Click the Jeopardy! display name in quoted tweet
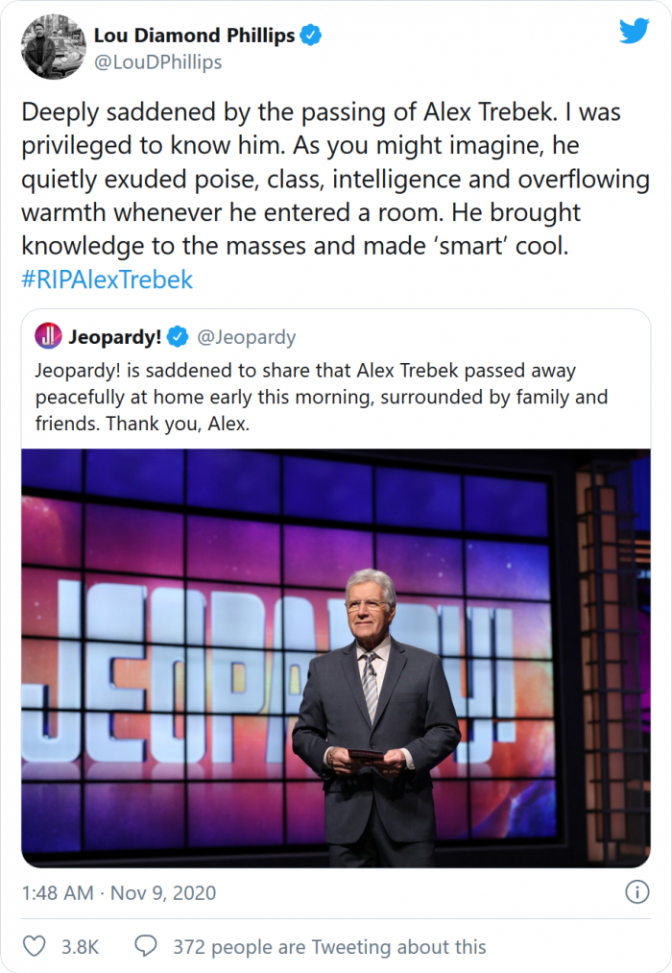 114,336
